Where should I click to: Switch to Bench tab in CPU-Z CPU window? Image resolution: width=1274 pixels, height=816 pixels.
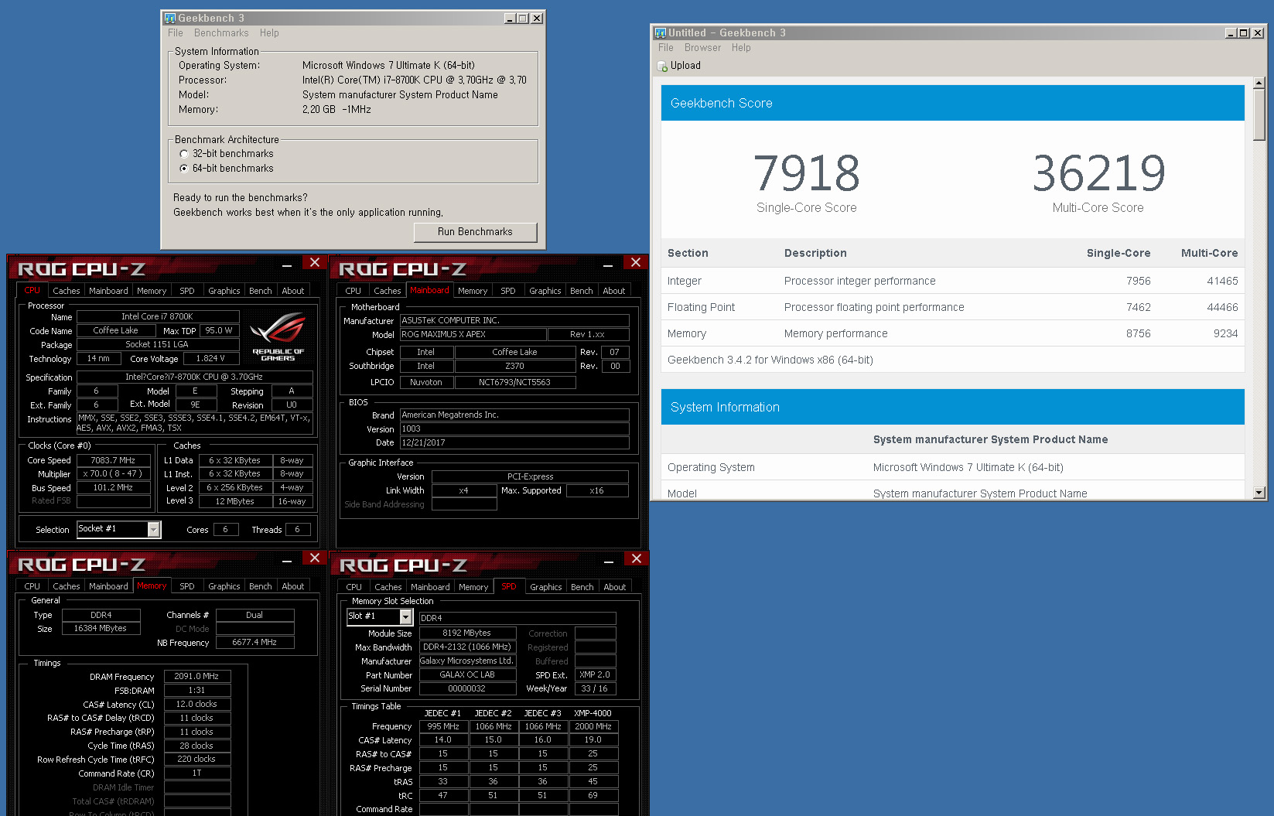(261, 291)
